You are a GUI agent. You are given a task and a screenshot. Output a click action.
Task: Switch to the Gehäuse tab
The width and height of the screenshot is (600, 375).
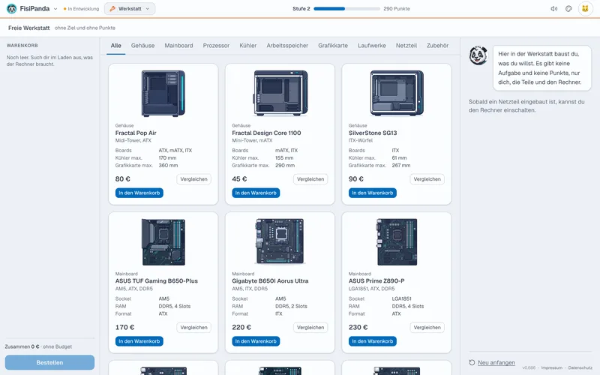[x=142, y=46]
